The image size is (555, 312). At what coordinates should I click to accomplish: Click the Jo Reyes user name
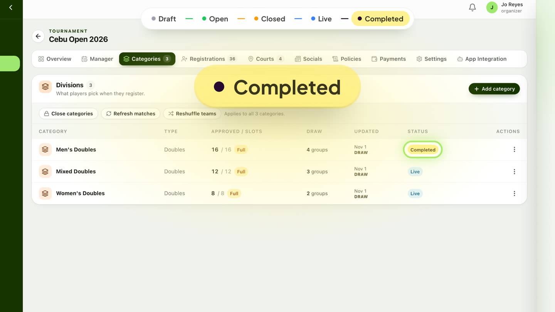pos(512,5)
